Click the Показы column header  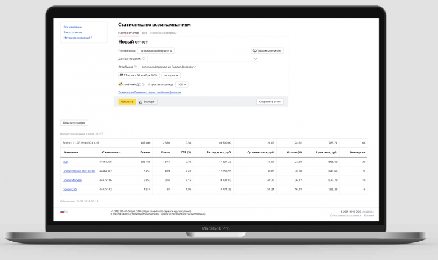(x=145, y=152)
